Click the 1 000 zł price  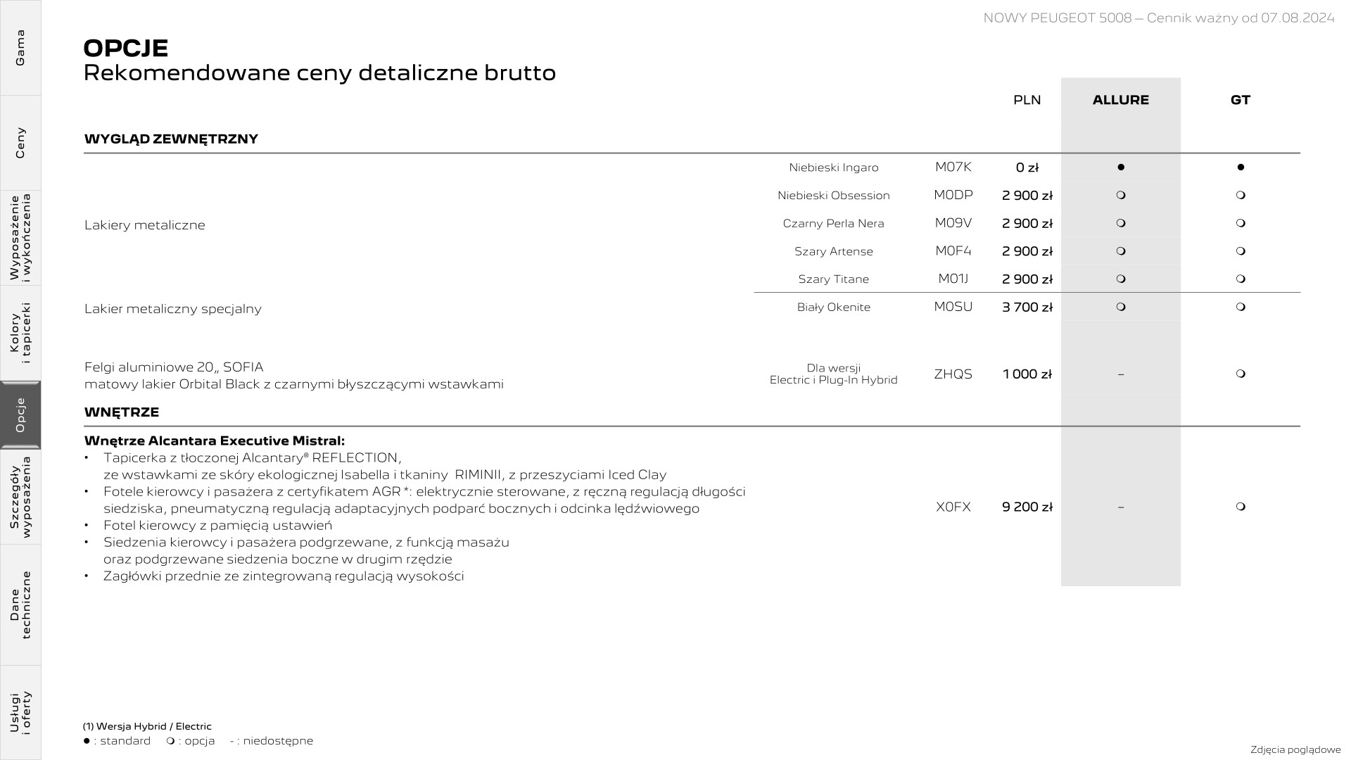1027,374
